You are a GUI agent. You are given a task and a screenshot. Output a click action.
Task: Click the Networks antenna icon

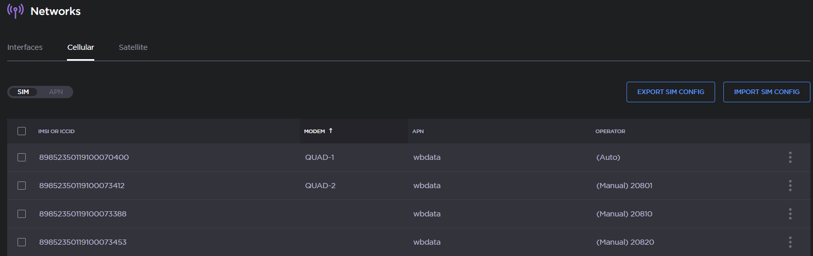[x=15, y=11]
